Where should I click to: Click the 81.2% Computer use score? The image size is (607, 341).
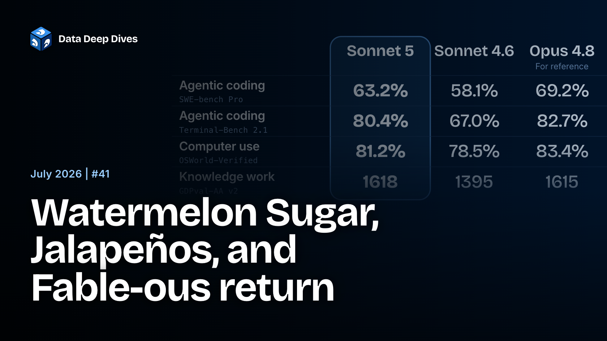click(380, 151)
